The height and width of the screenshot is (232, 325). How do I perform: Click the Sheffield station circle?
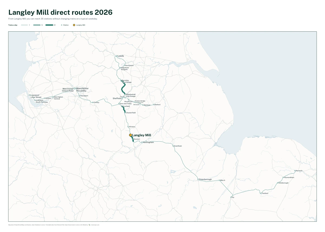[122, 98]
